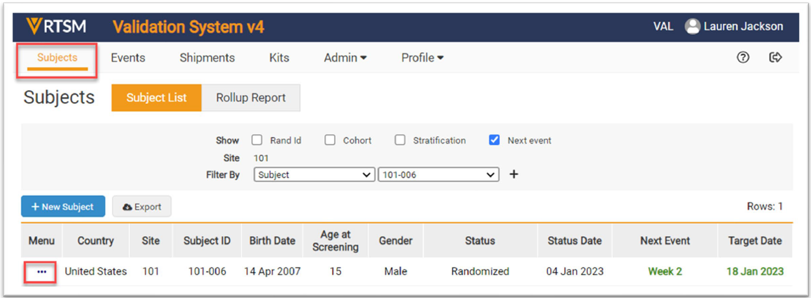Screen dimensions: 811x298
Task: Open the Profile dropdown menu
Action: pos(422,58)
